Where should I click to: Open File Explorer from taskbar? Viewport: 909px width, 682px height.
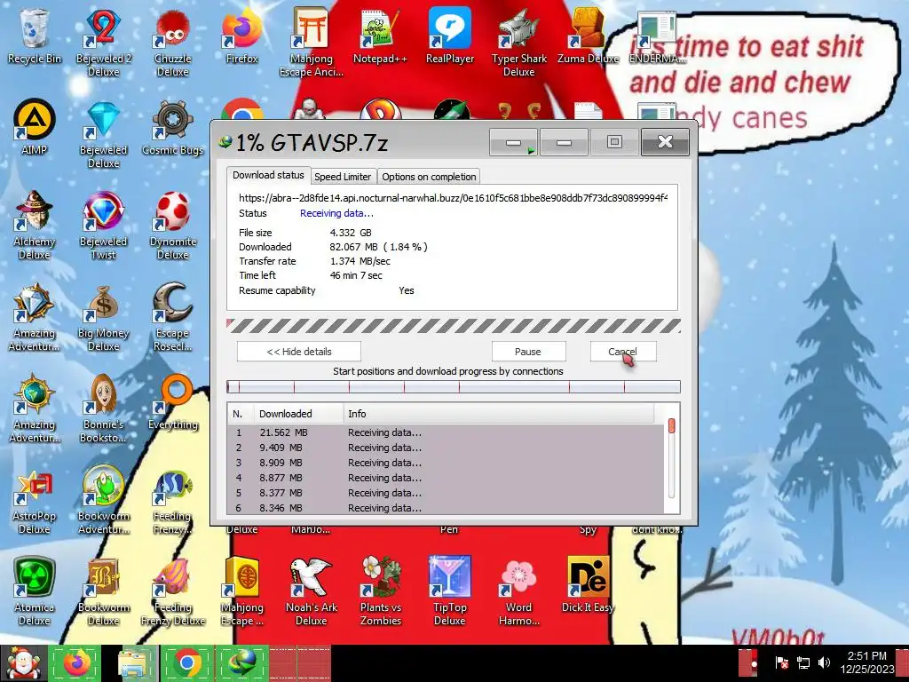(x=134, y=663)
